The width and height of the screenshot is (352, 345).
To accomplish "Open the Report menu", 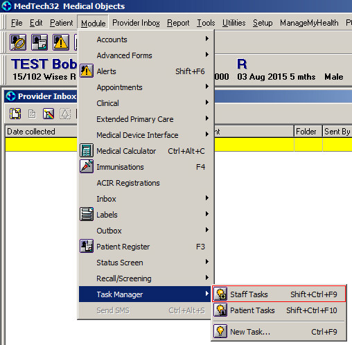I will tap(178, 23).
